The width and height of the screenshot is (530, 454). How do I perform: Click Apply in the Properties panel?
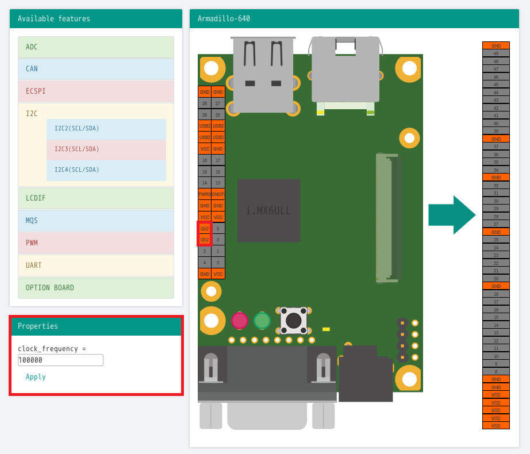tap(36, 377)
